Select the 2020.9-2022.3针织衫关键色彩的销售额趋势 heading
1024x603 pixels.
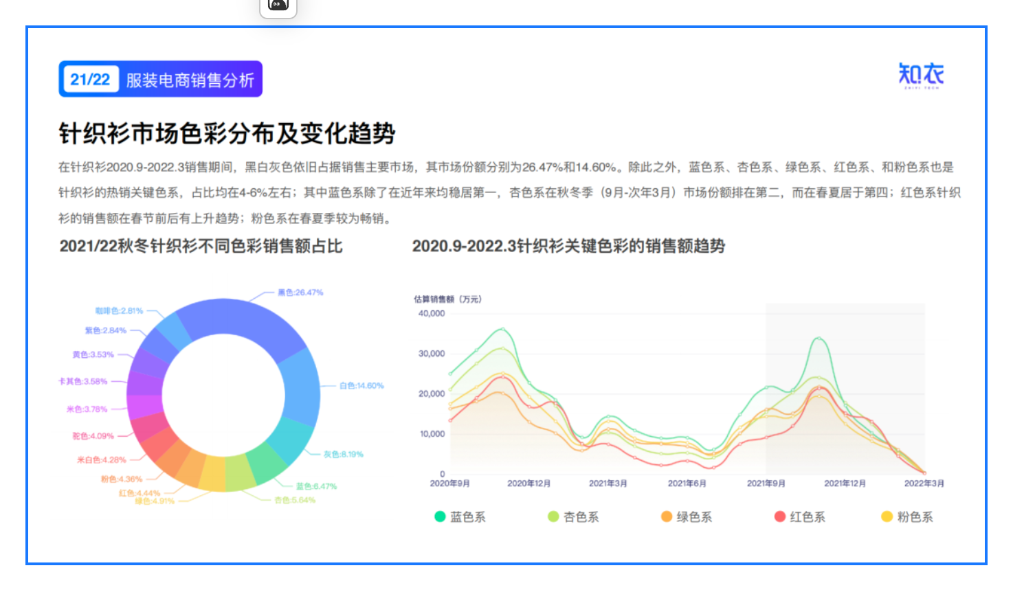569,247
